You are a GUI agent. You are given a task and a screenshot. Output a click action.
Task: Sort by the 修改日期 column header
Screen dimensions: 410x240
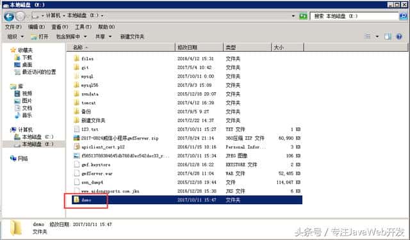(199, 47)
